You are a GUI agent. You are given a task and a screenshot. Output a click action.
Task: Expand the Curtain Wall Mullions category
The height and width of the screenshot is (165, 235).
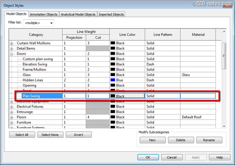[x=12, y=43]
